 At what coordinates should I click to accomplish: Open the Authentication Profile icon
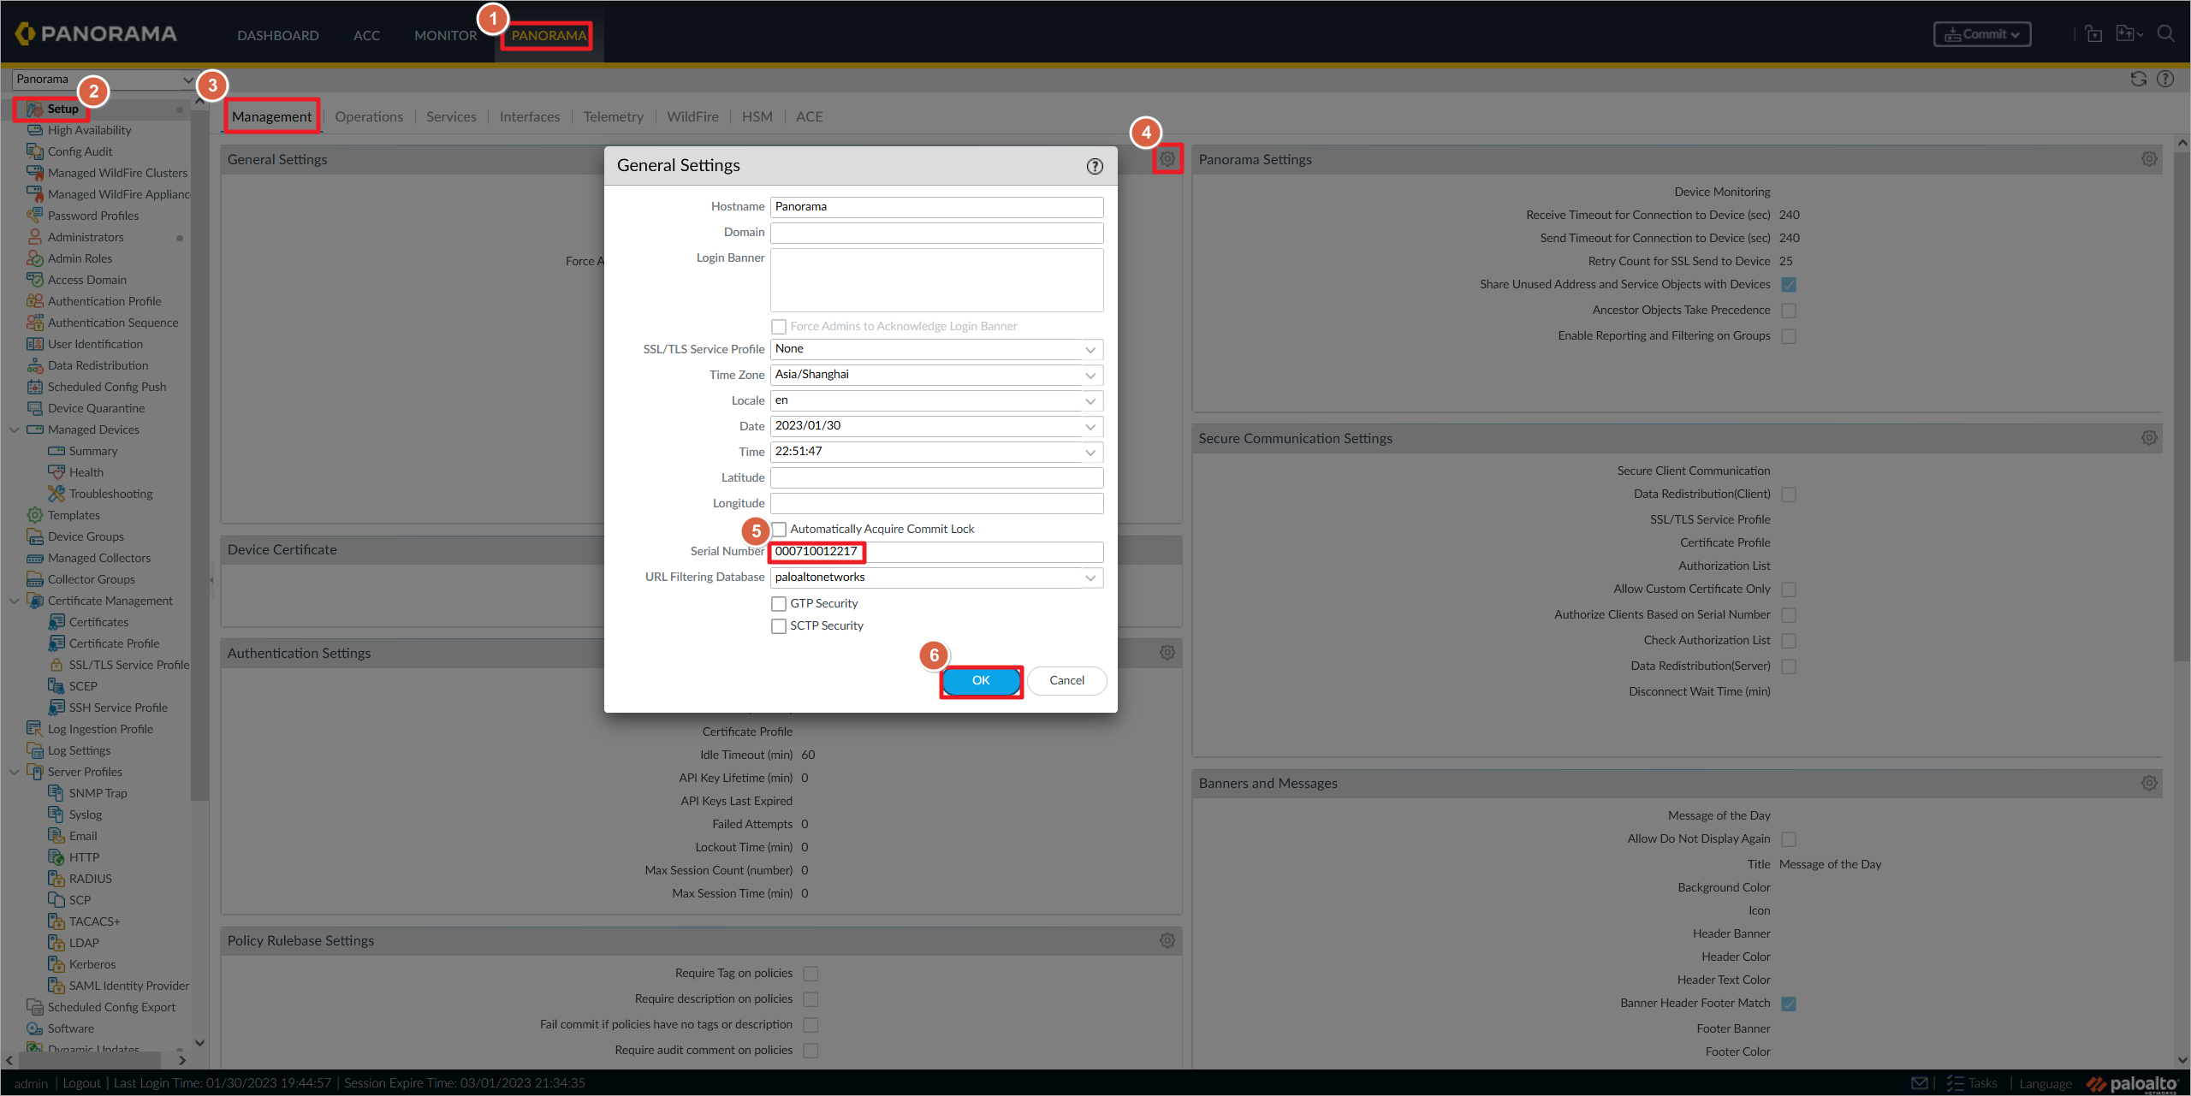34,301
